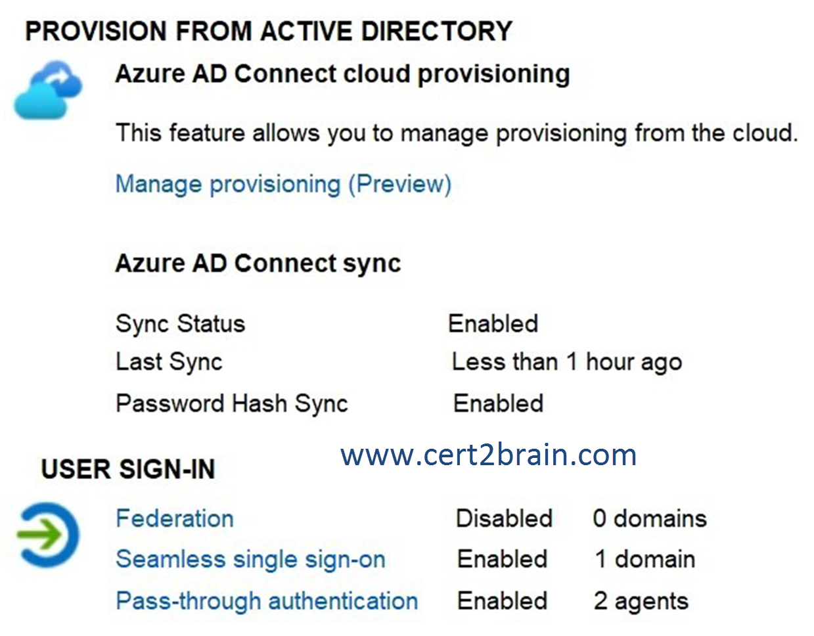Click the Provision From Active Directory heading
This screenshot has height=636, width=814.
(x=269, y=31)
